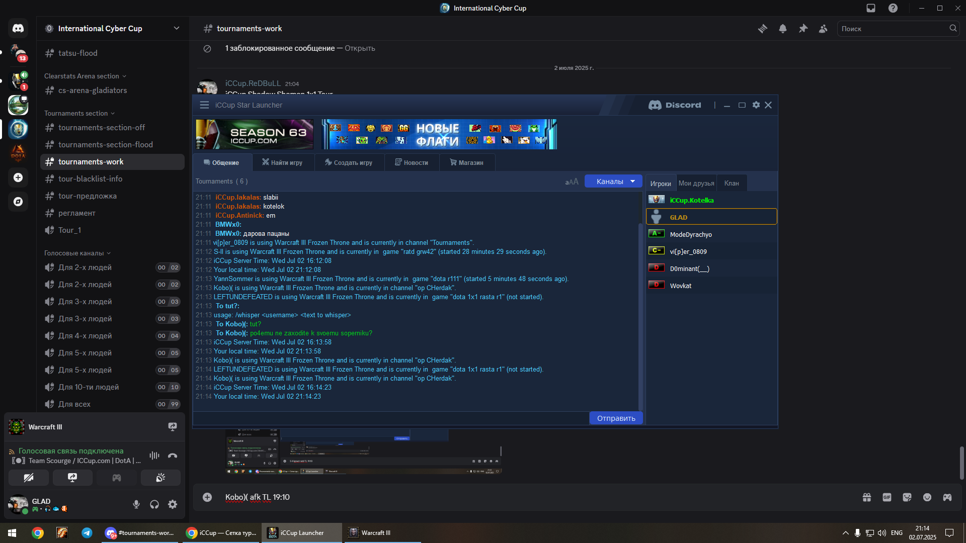Open Discord help question mark icon

coord(893,8)
